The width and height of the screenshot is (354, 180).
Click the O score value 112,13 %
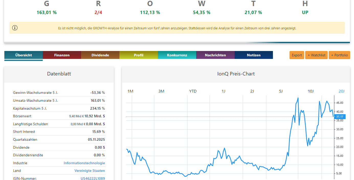tap(150, 12)
